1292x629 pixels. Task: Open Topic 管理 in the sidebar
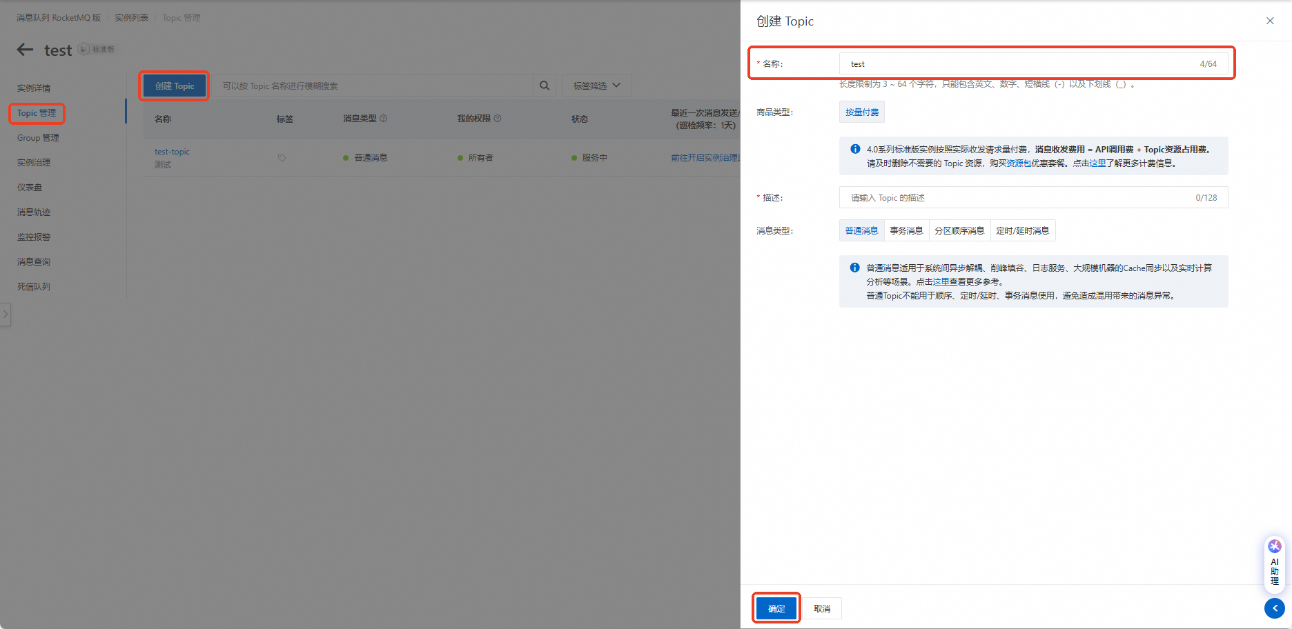pyautogui.click(x=37, y=113)
